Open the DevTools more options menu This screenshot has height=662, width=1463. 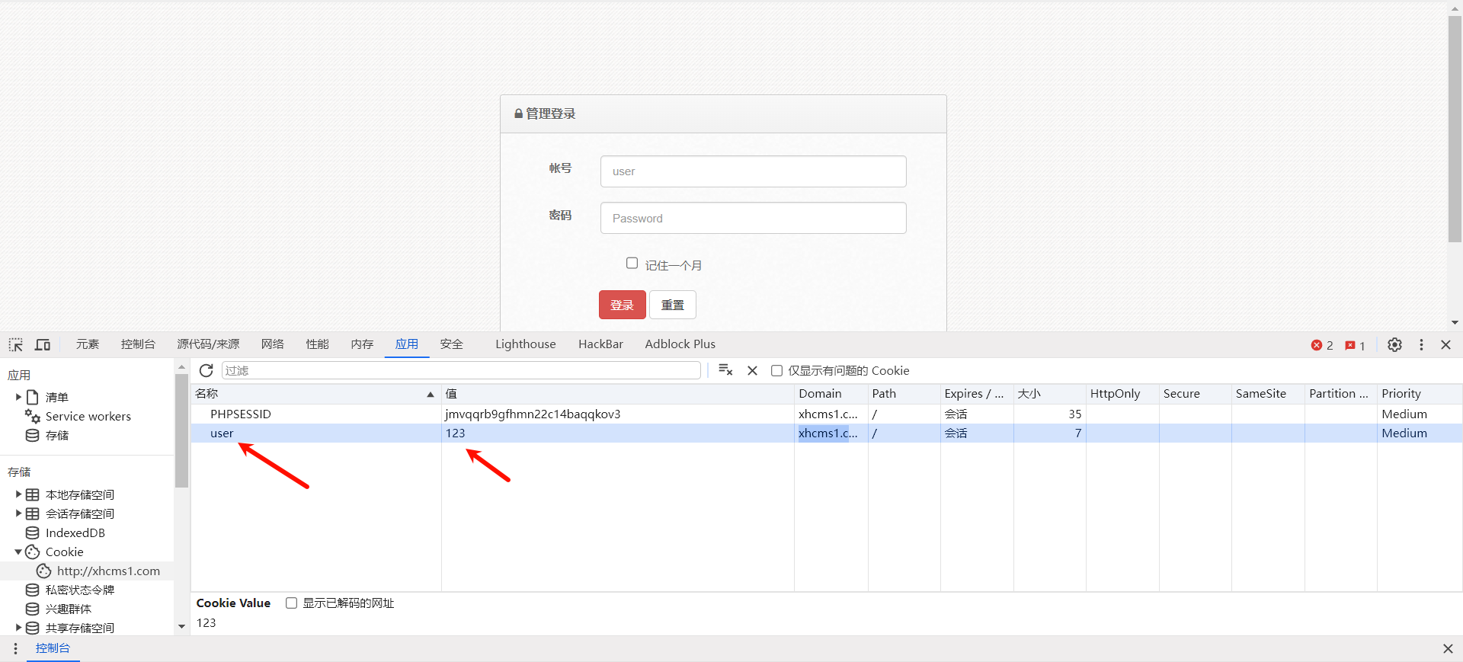[1421, 345]
